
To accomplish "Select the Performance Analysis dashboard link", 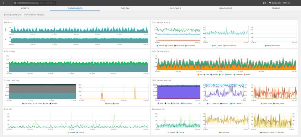I will pyautogui.click(x=34, y=15).
